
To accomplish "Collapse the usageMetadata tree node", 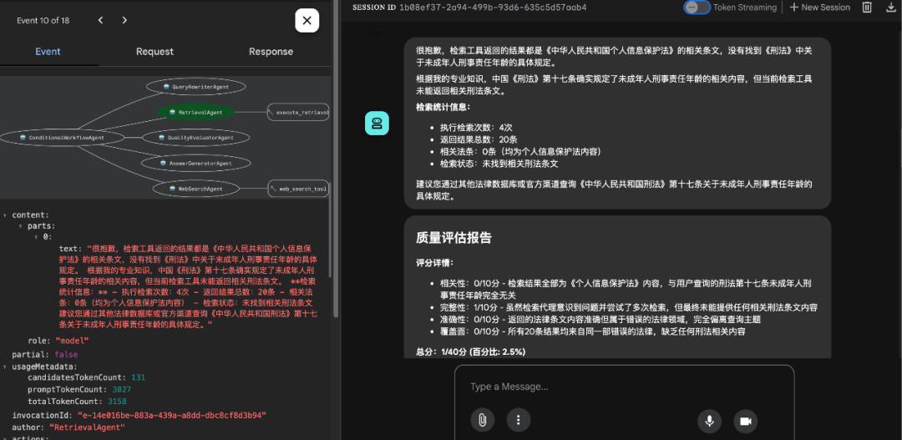I will [x=5, y=367].
